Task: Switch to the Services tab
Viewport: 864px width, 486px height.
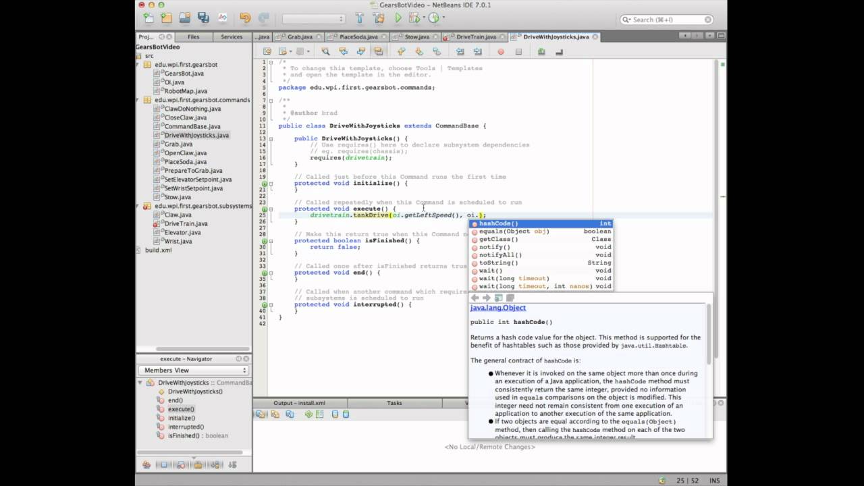Action: (232, 37)
